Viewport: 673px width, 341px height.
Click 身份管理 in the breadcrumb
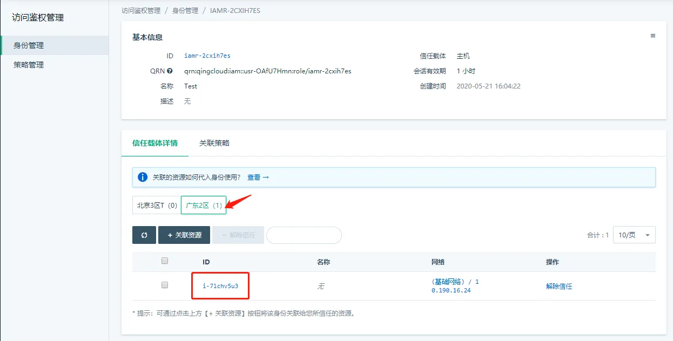click(x=185, y=10)
